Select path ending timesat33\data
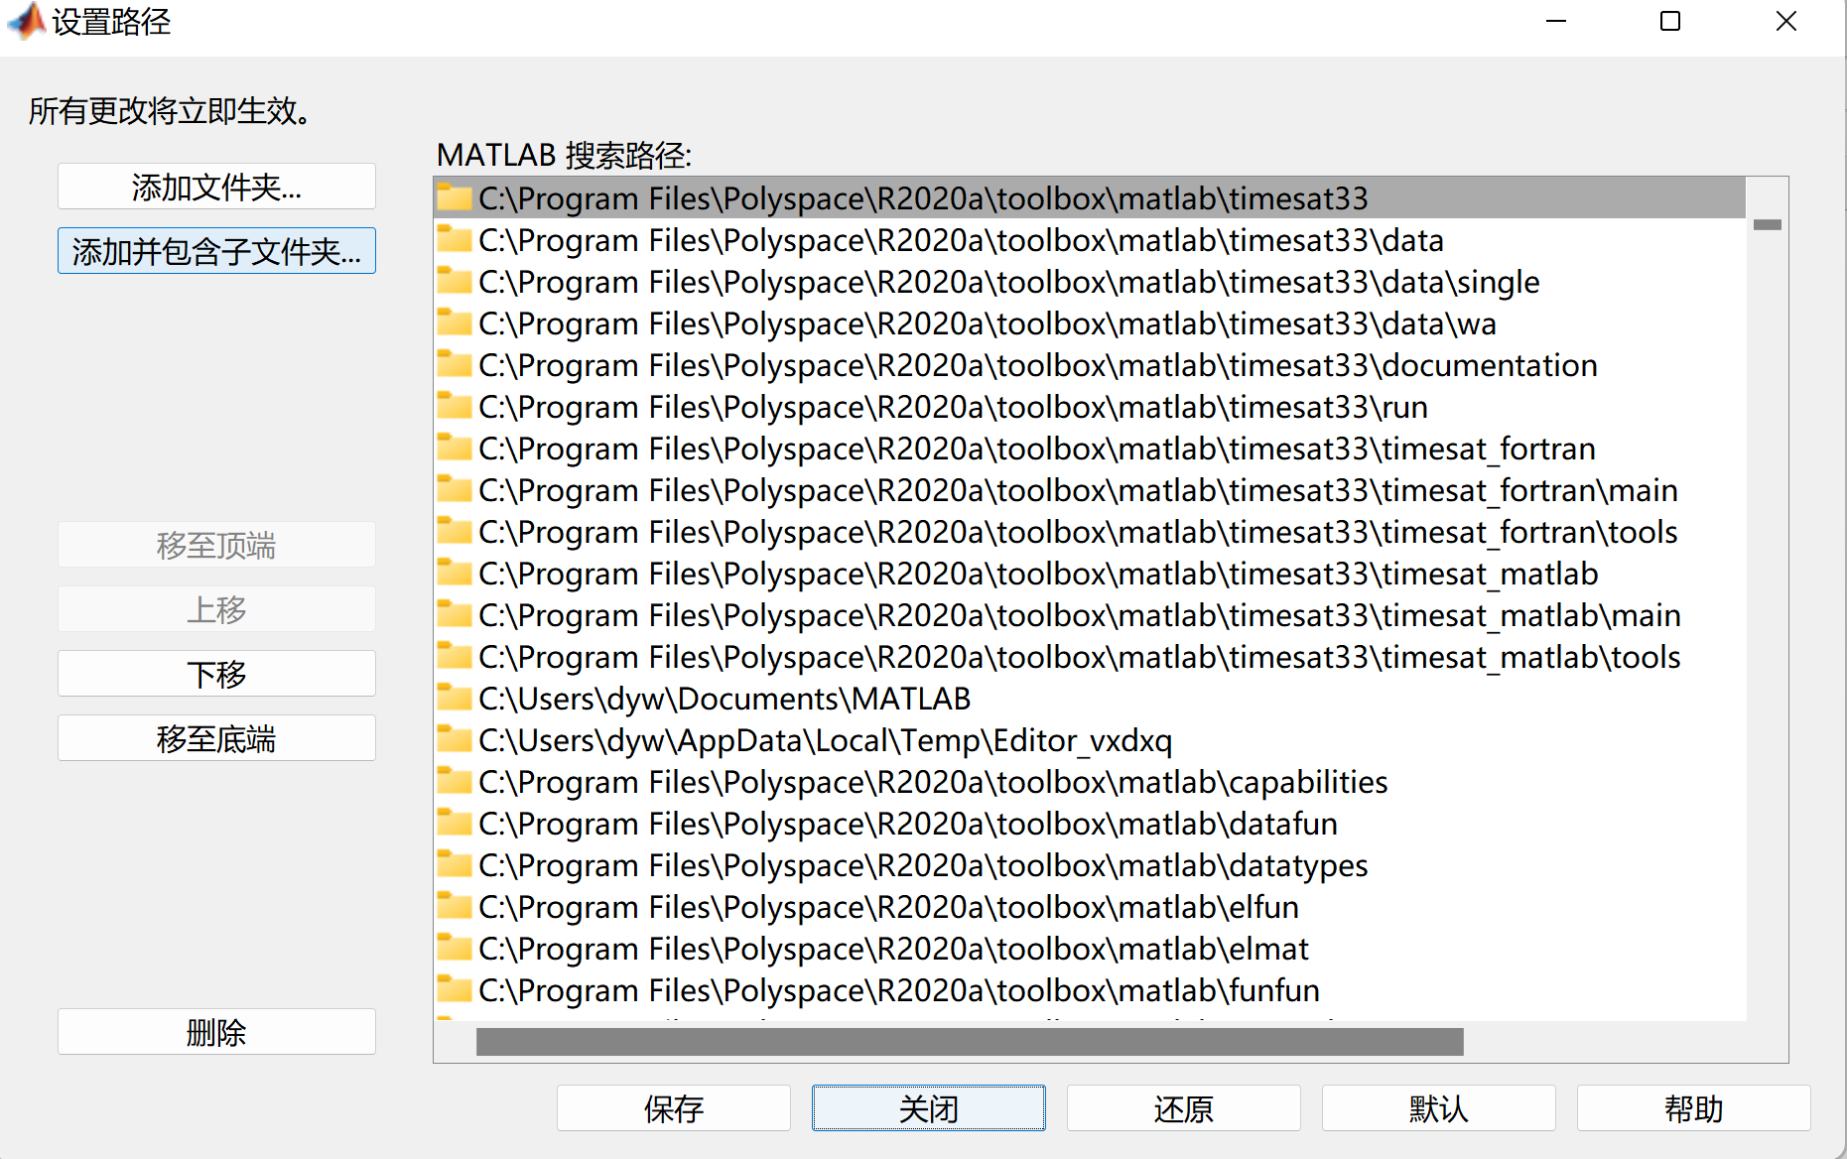The height and width of the screenshot is (1159, 1847). 961,240
